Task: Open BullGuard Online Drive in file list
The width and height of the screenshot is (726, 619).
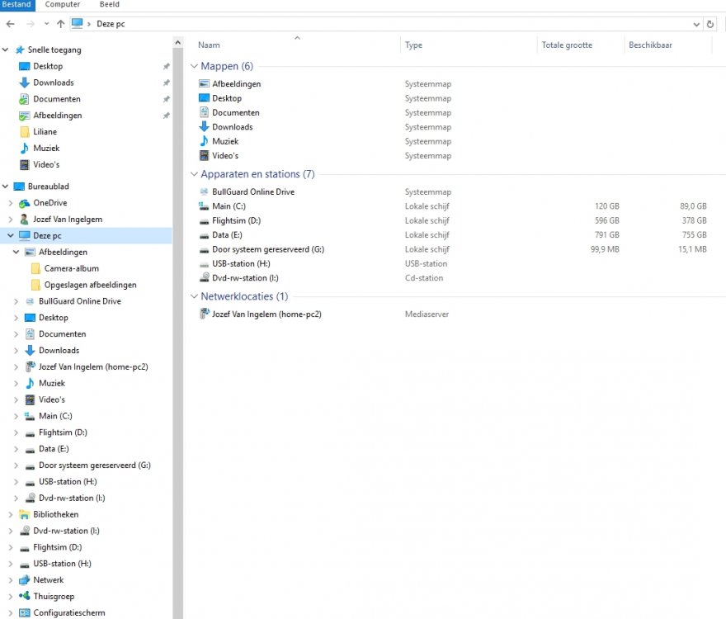Action: tap(252, 192)
